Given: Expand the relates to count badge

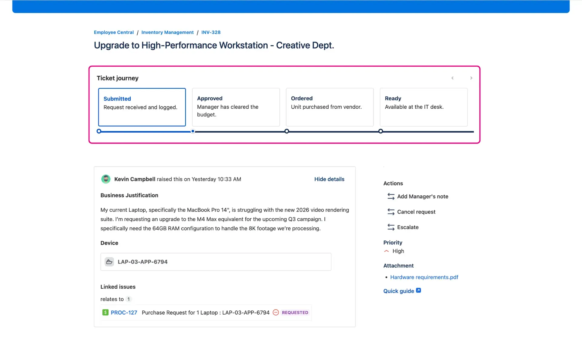Looking at the screenshot, I should [x=129, y=299].
